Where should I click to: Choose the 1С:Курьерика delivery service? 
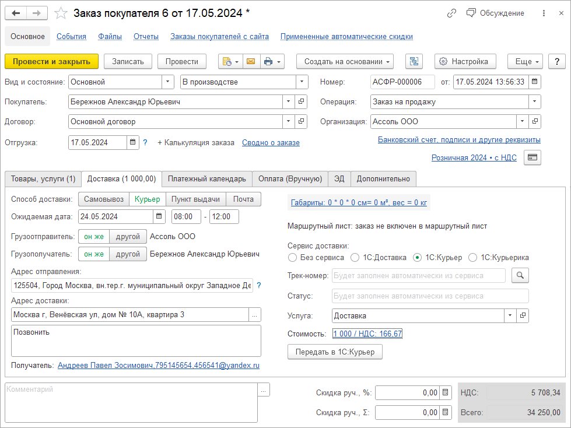pyautogui.click(x=473, y=257)
